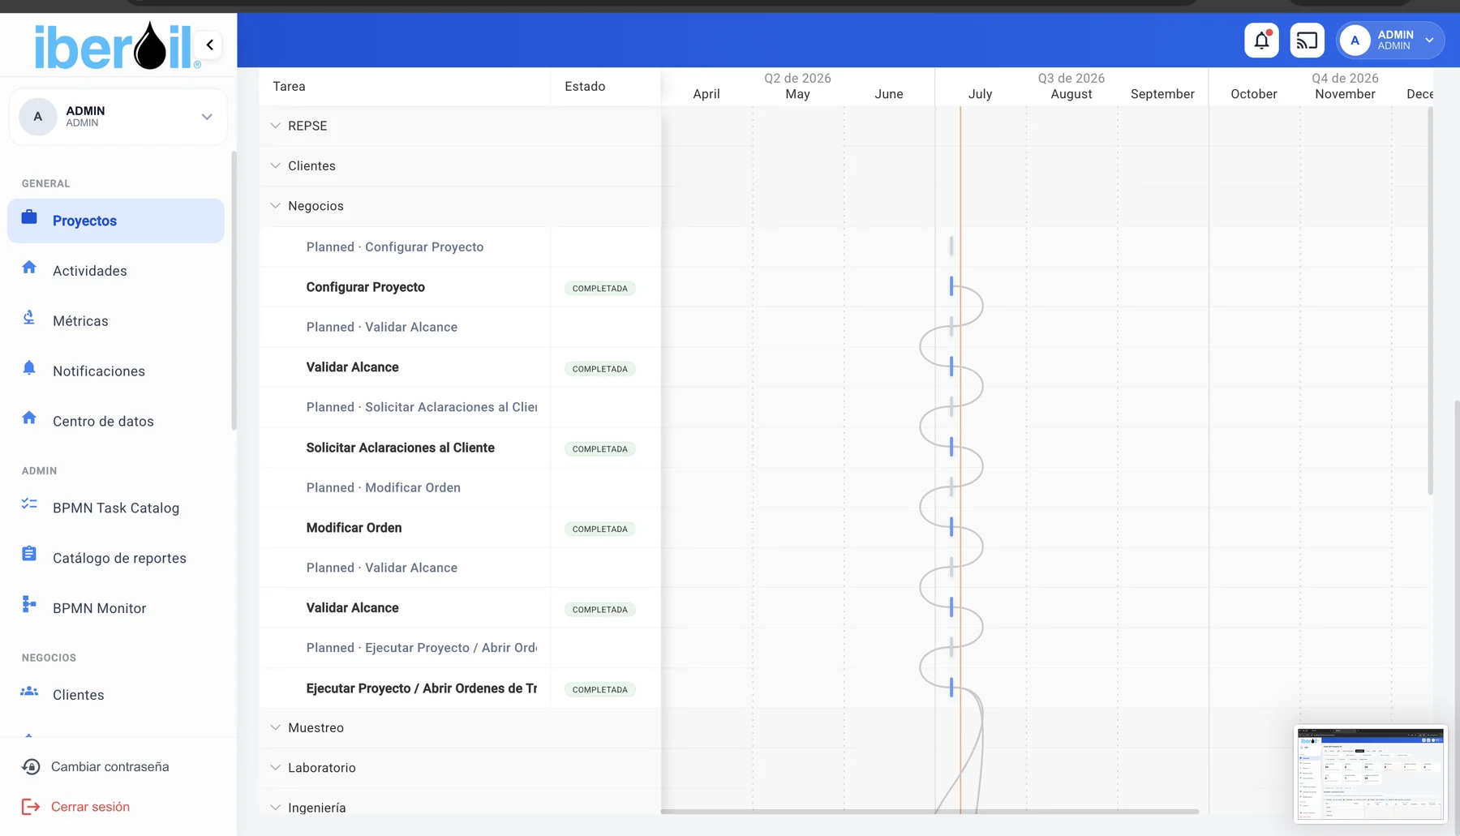This screenshot has width=1460, height=836.
Task: Click the Configurar Proyecto blue Gantt bar
Action: [x=951, y=286]
